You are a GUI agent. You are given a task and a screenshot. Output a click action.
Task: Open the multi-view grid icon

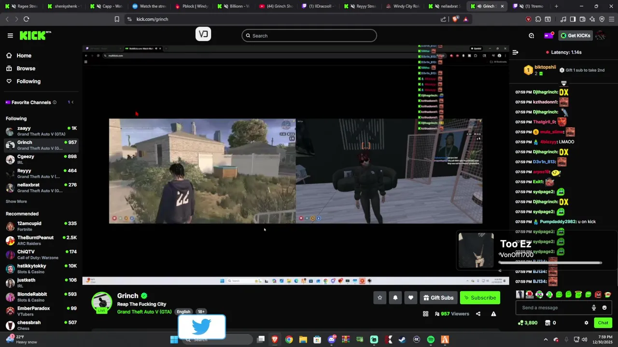point(425,314)
